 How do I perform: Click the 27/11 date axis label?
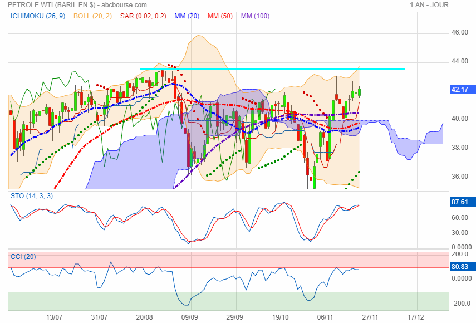[x=370, y=317]
